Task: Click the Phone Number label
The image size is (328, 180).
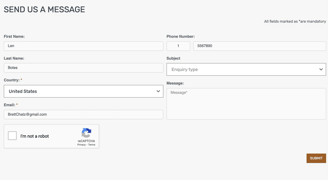Action: pyautogui.click(x=180, y=36)
